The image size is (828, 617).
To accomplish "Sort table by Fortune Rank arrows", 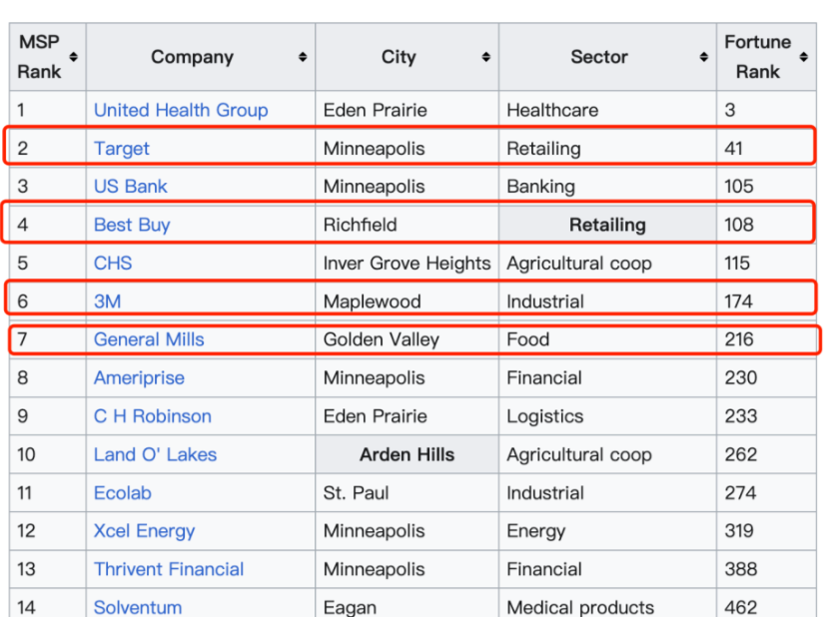I will (x=804, y=57).
